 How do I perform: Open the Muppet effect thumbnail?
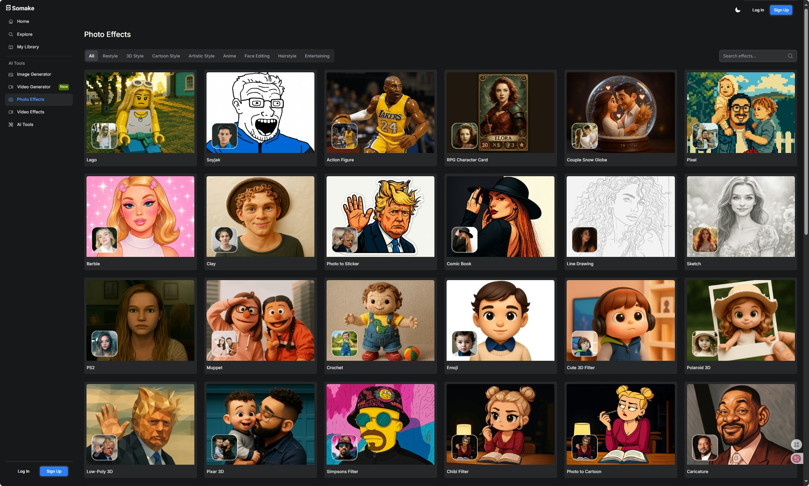click(x=260, y=320)
